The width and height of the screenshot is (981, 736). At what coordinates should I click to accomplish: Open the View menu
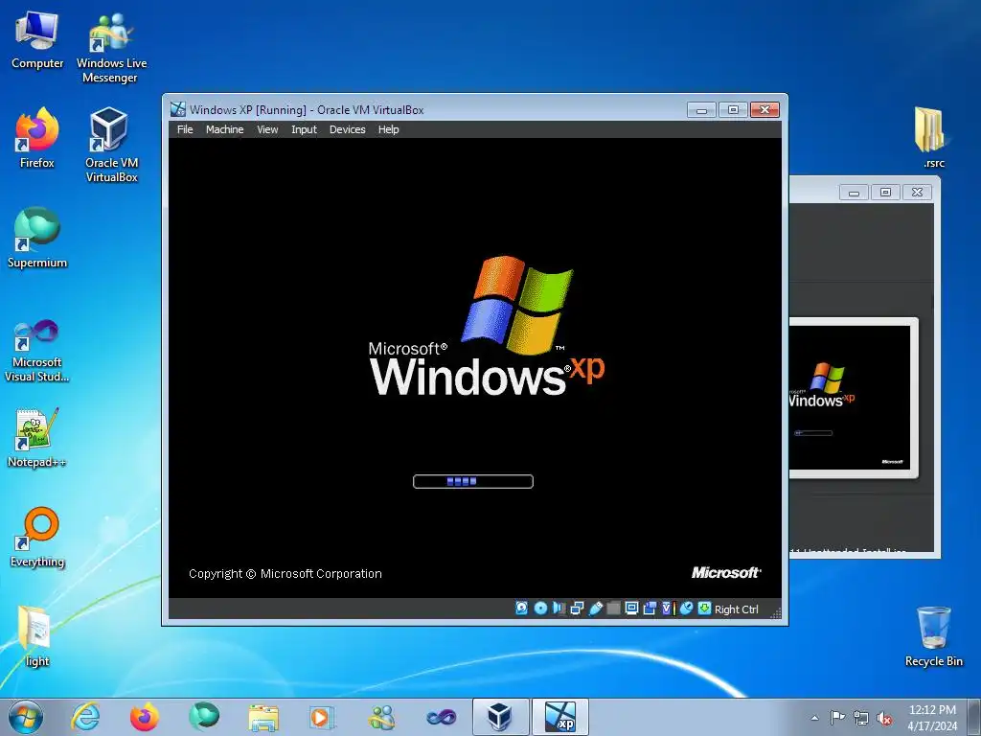(x=268, y=129)
